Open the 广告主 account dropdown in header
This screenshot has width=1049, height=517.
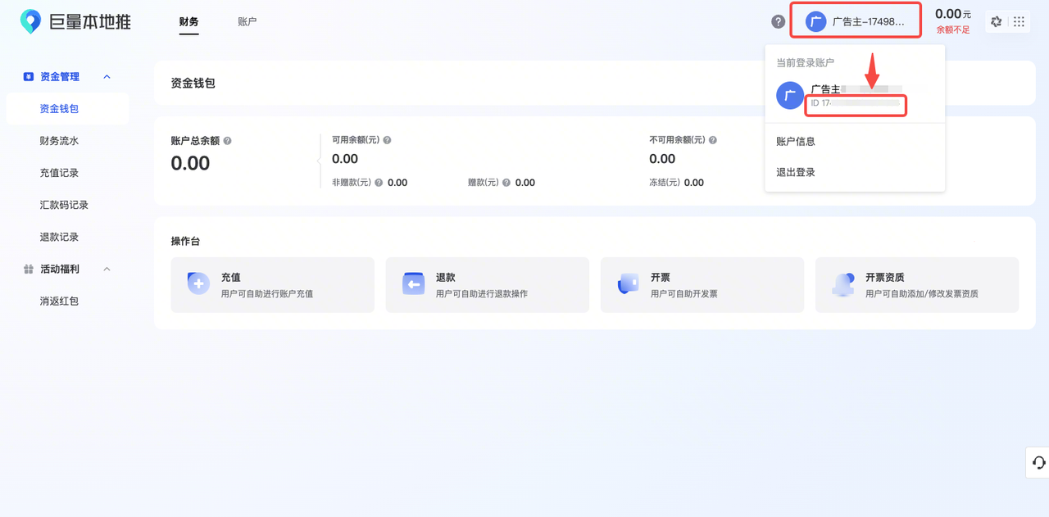[x=856, y=22]
